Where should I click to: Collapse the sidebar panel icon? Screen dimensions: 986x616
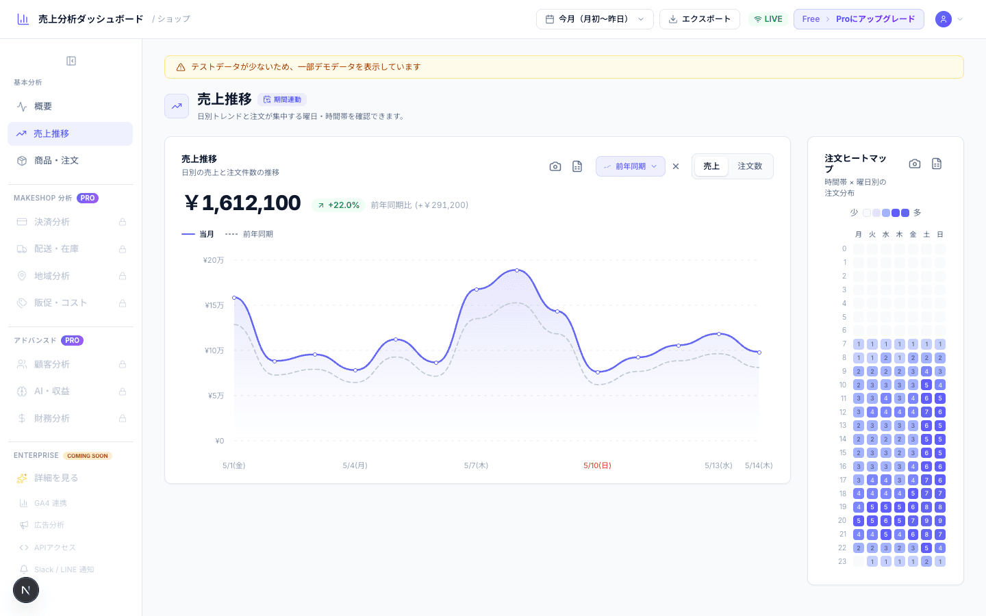click(71, 61)
